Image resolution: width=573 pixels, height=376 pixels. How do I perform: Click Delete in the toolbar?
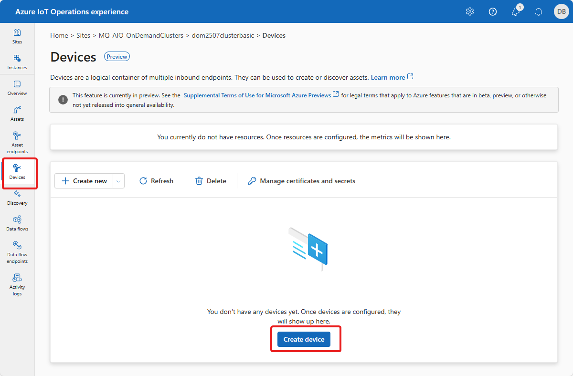tap(211, 181)
